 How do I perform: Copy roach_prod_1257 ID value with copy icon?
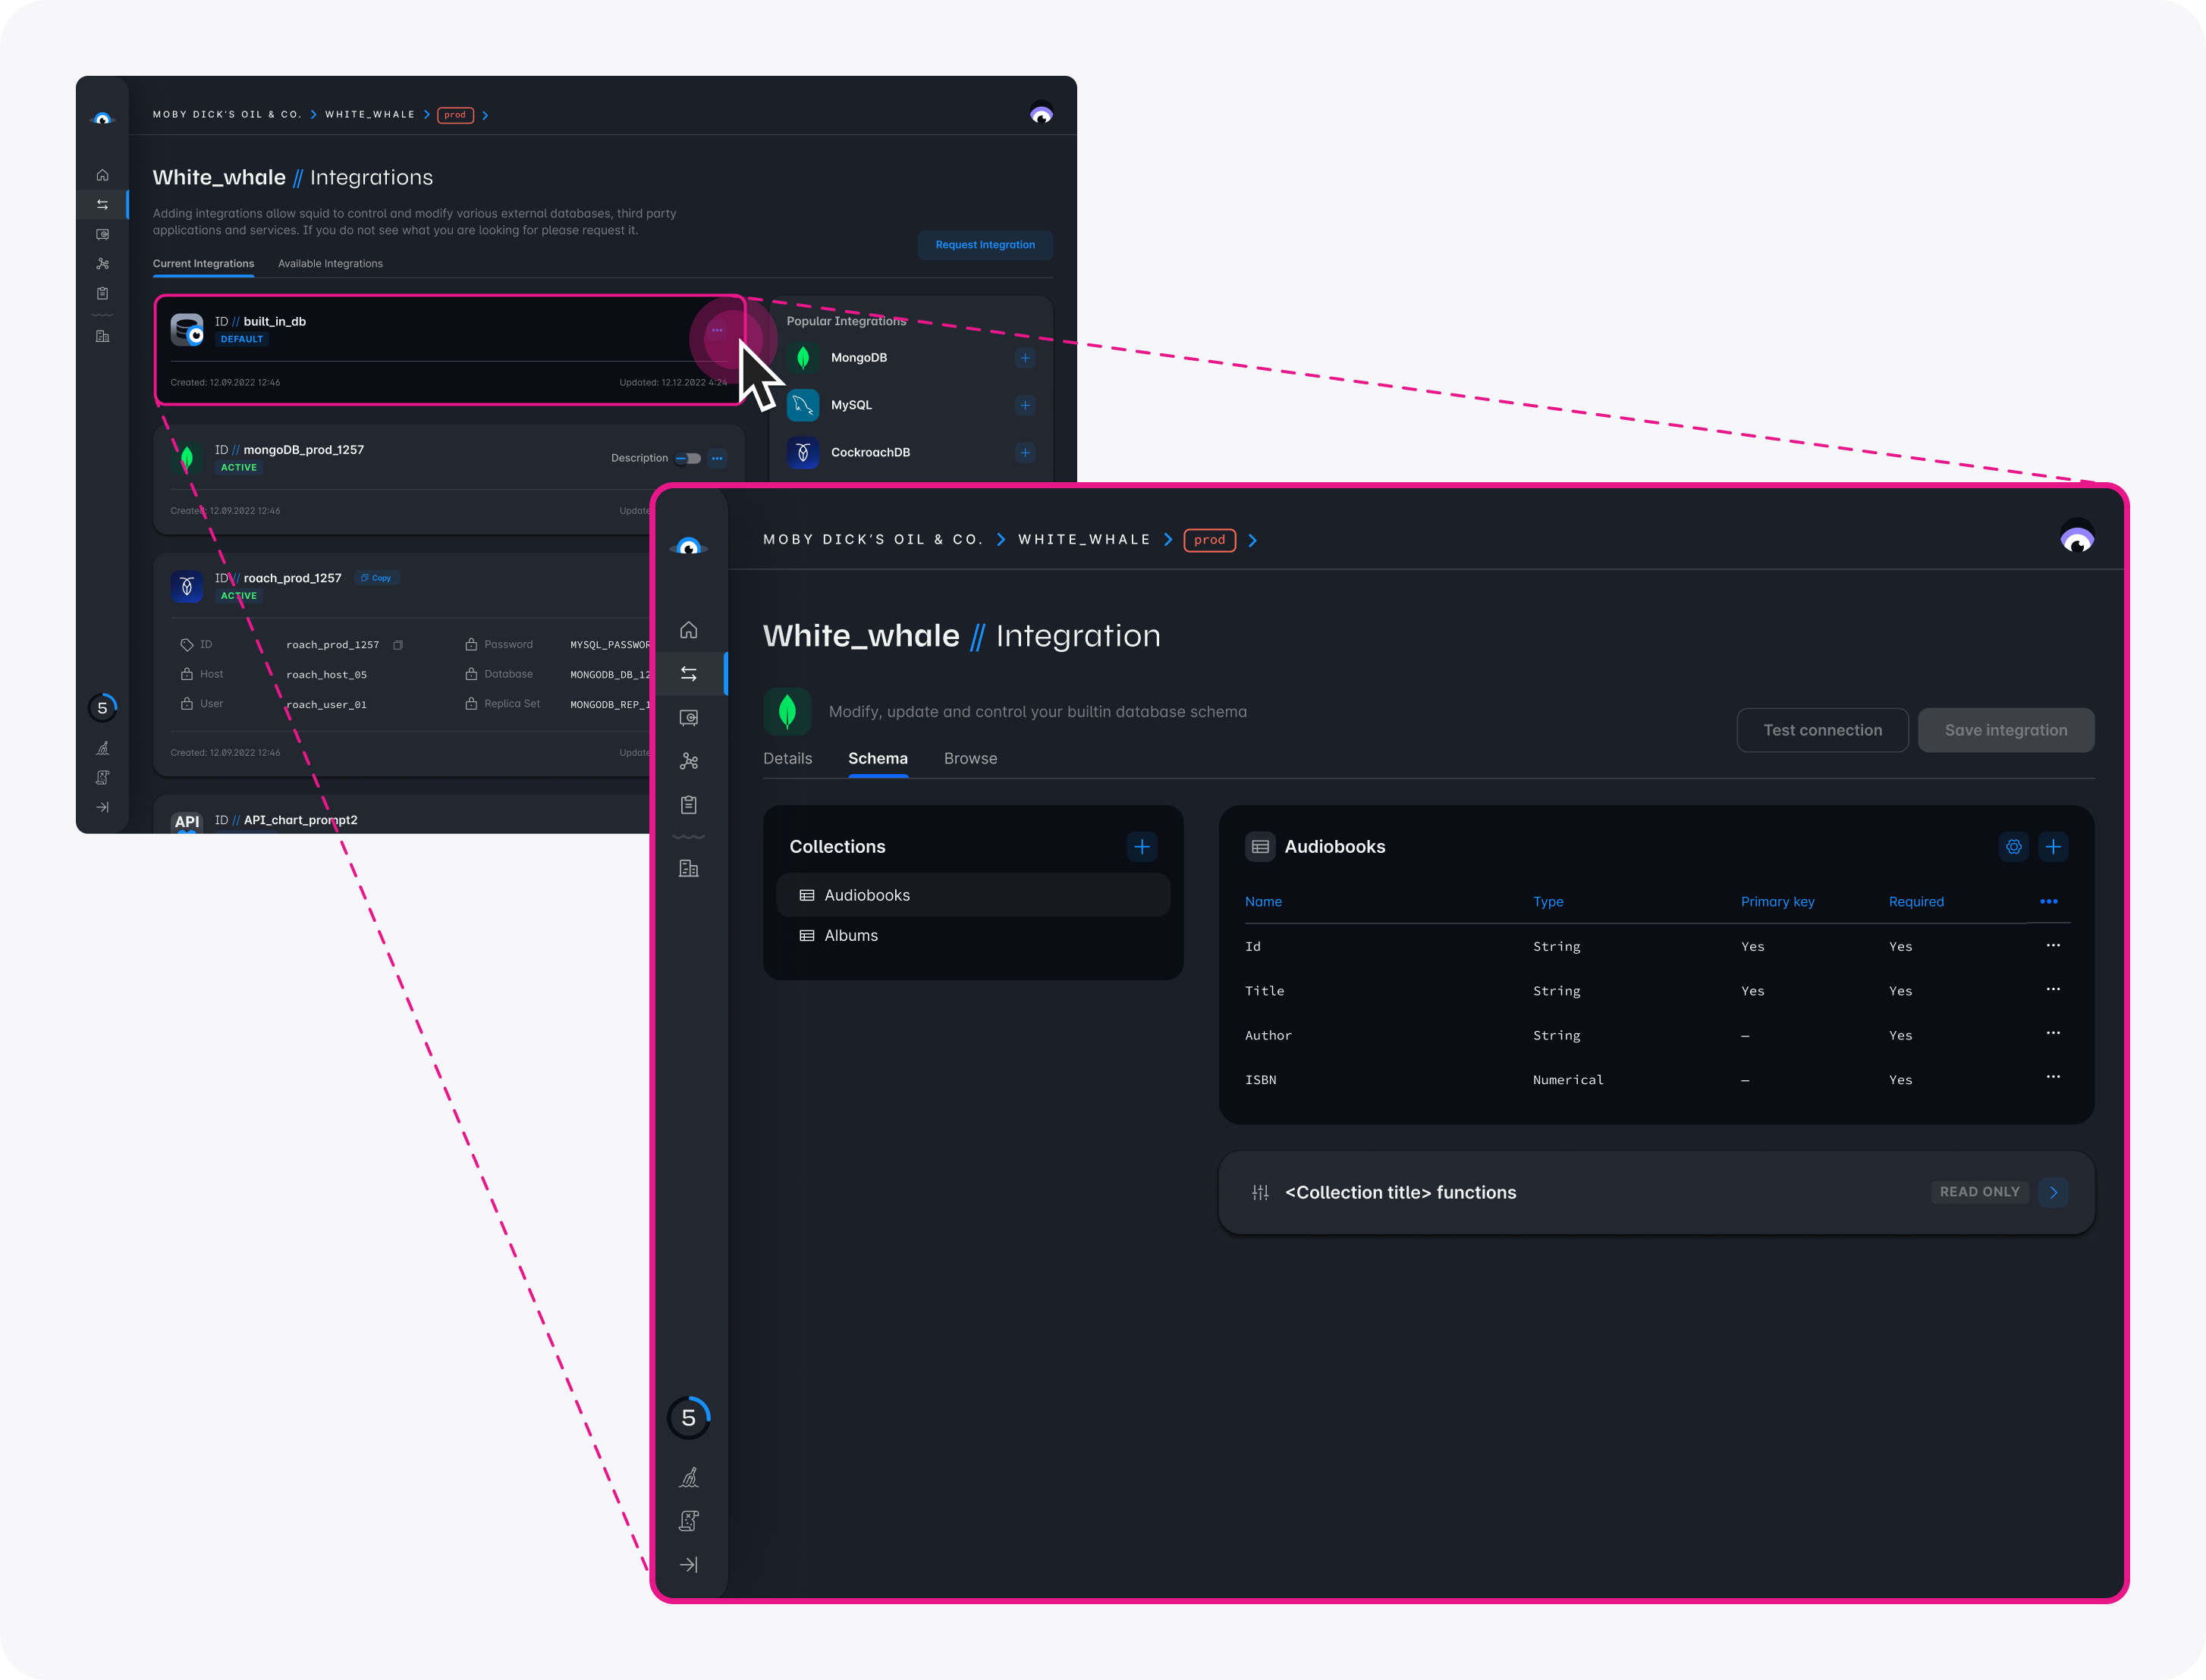pyautogui.click(x=398, y=645)
